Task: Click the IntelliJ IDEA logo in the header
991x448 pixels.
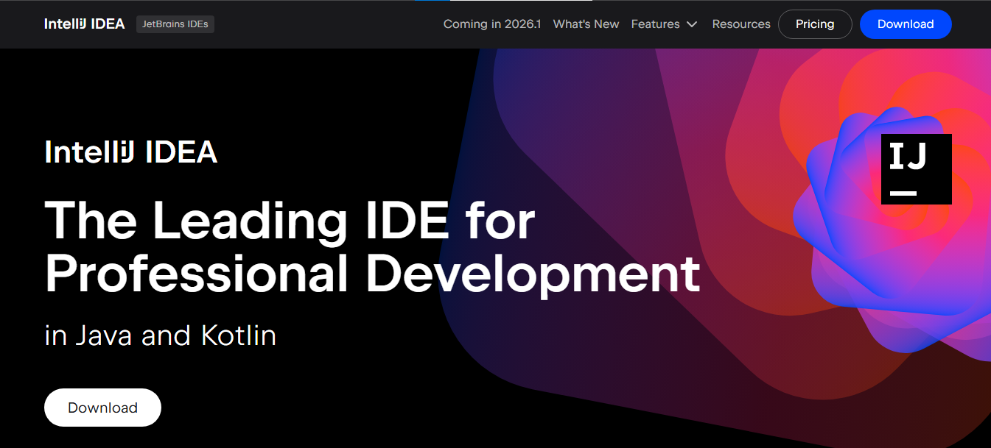Action: point(84,24)
